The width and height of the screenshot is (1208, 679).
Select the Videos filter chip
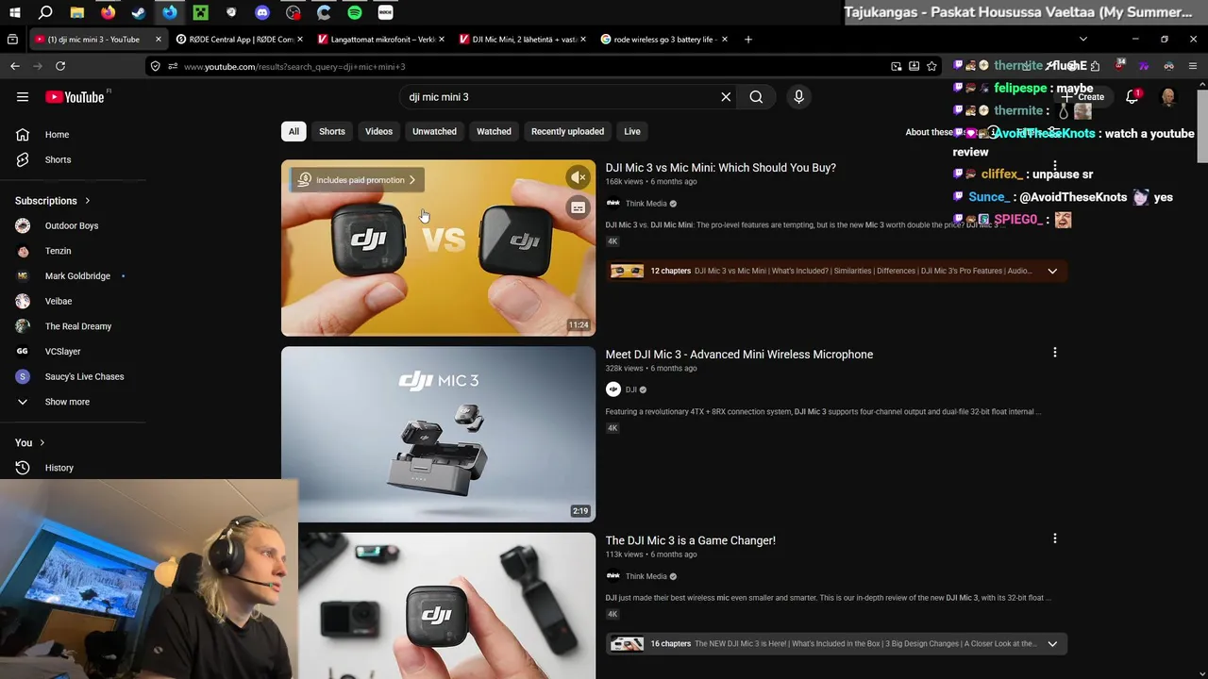click(x=378, y=131)
